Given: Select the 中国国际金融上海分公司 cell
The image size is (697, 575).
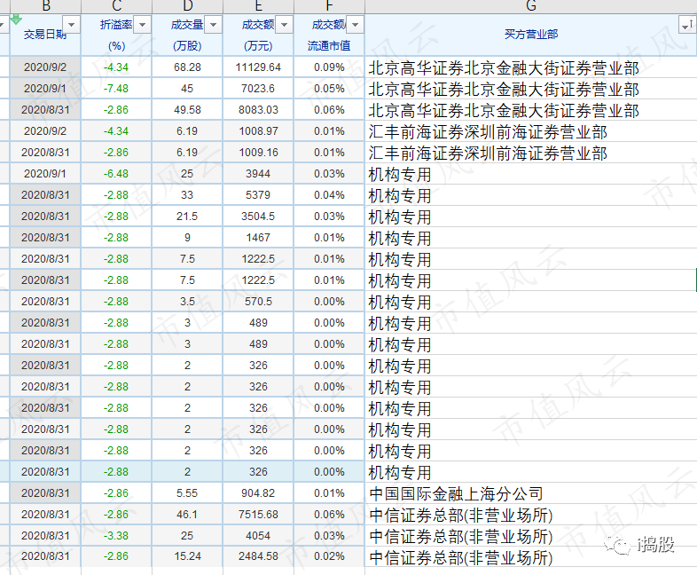Looking at the screenshot, I should pos(531,493).
